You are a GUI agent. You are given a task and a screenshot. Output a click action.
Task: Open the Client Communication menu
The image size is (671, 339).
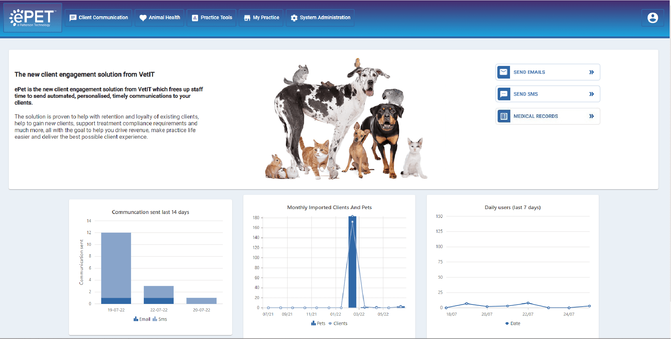tap(99, 18)
